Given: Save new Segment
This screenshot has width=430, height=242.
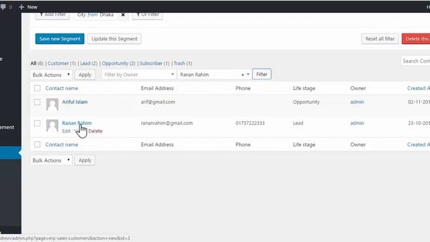Looking at the screenshot, I should [60, 39].
